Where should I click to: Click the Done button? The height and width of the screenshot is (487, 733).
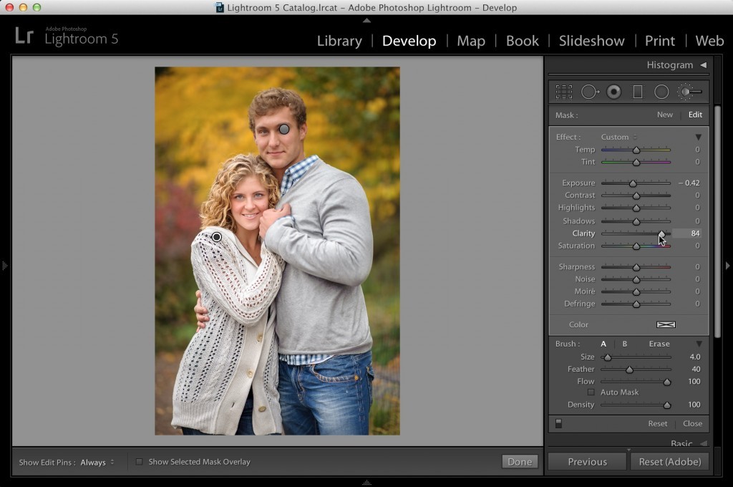[x=520, y=461]
